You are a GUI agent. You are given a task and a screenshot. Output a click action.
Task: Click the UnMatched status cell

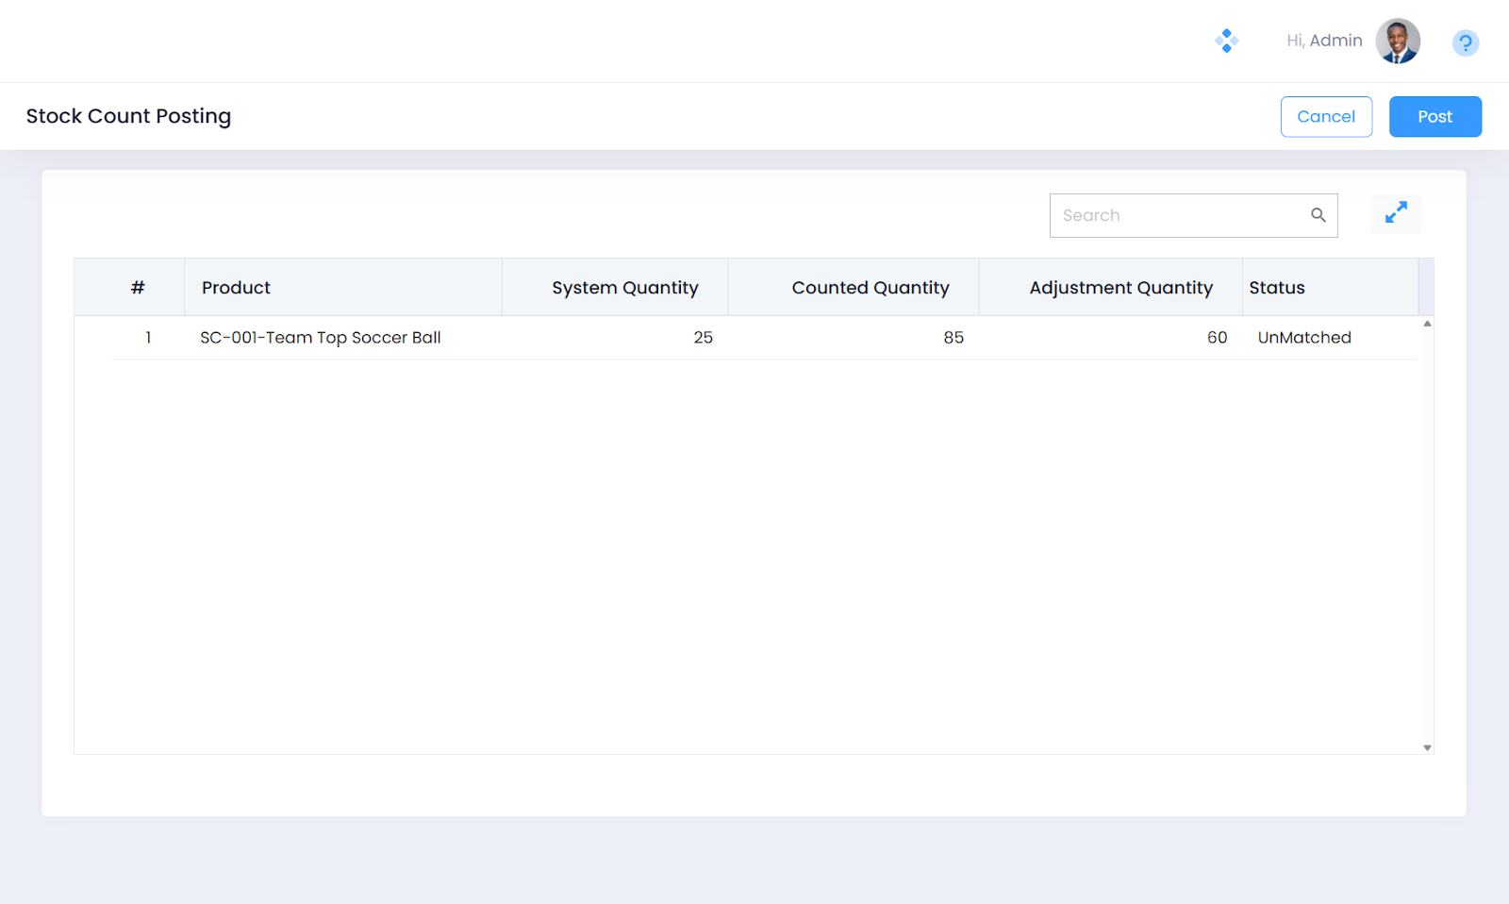(x=1303, y=338)
